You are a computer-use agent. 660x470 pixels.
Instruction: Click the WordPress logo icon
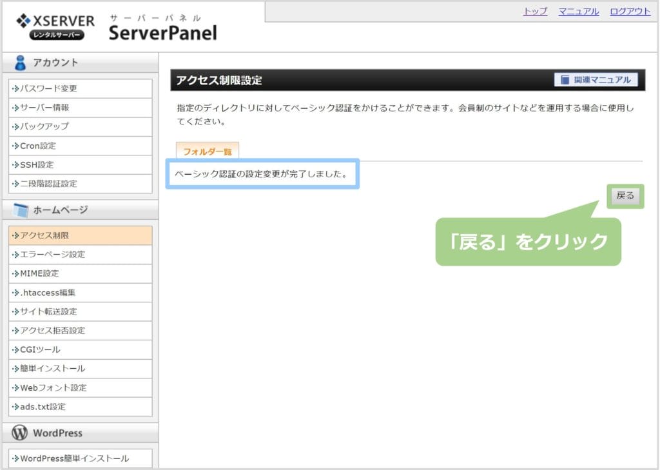(x=20, y=433)
